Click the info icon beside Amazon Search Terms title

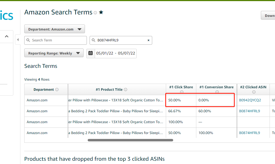(95, 13)
